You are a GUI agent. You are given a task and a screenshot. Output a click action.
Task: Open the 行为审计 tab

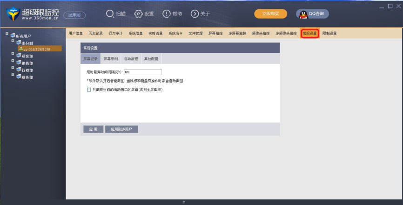[116, 33]
